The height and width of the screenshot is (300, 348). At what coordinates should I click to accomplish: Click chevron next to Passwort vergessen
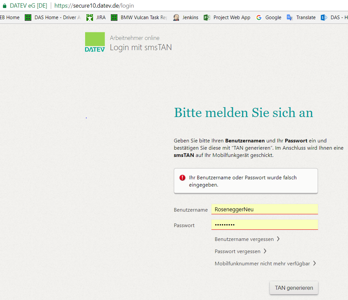(265, 251)
